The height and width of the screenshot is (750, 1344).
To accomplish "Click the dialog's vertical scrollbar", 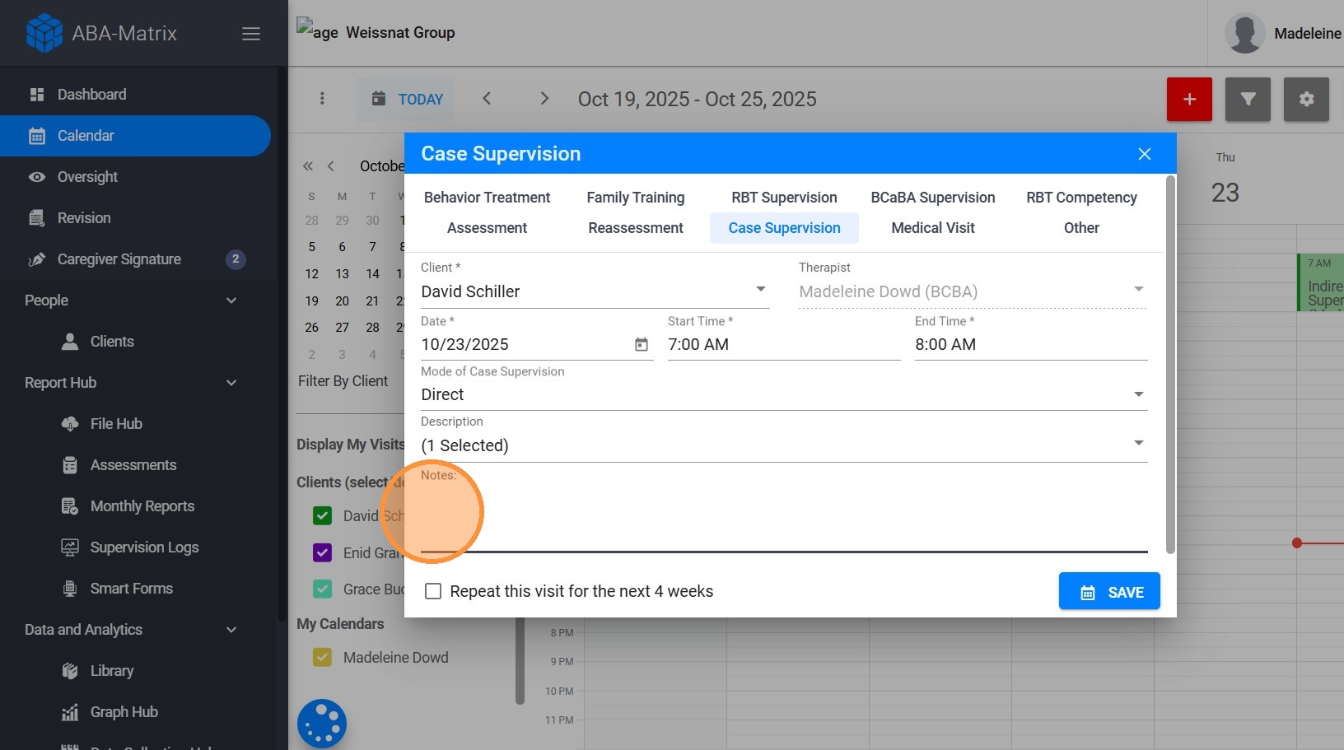I will (1170, 362).
